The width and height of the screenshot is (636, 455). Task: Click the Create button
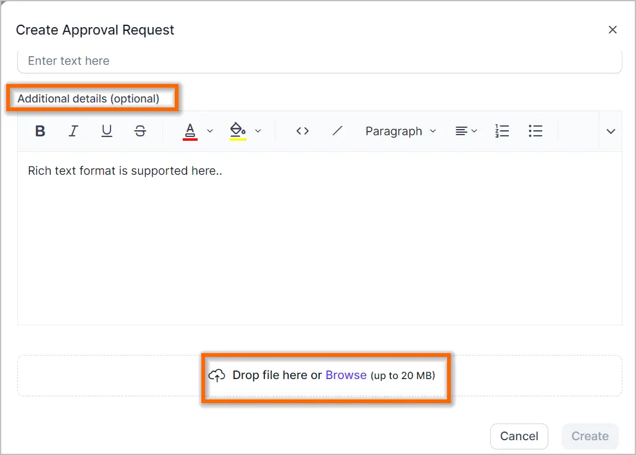click(x=590, y=436)
